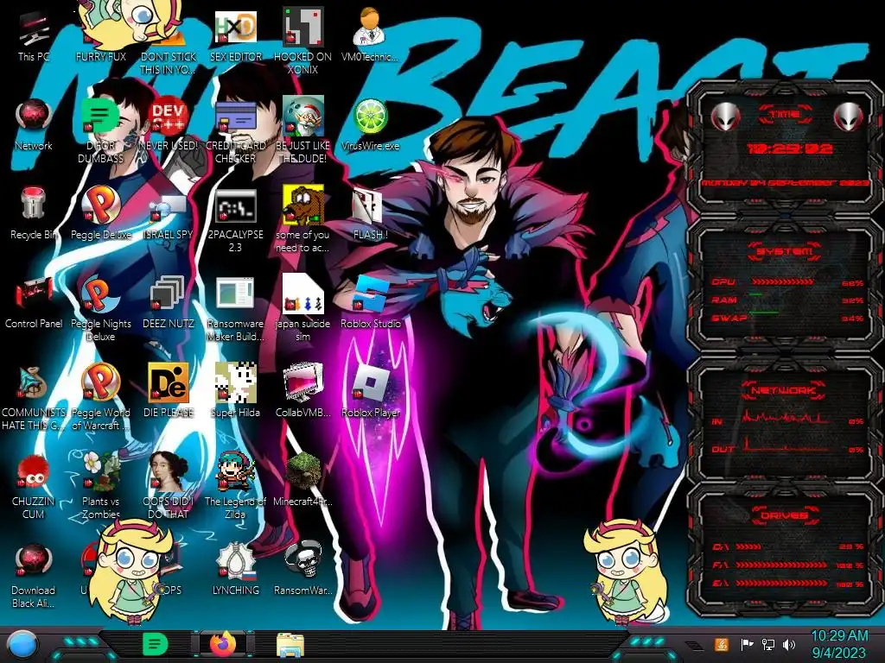Launch Plants vs Zombies
Screen dimensions: 885x663
tap(100, 486)
